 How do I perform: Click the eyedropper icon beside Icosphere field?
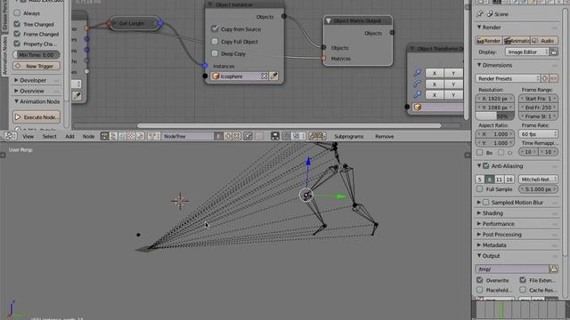(x=274, y=76)
